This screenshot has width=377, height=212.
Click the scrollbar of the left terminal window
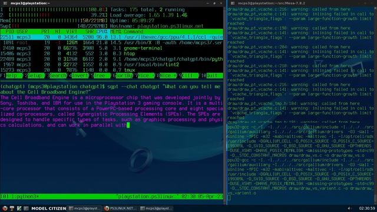tap(224, 106)
